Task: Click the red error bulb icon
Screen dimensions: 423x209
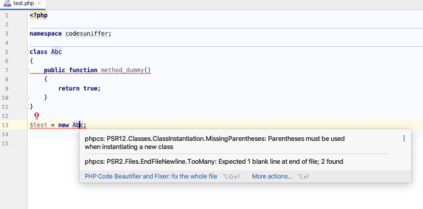Action: tap(37, 116)
